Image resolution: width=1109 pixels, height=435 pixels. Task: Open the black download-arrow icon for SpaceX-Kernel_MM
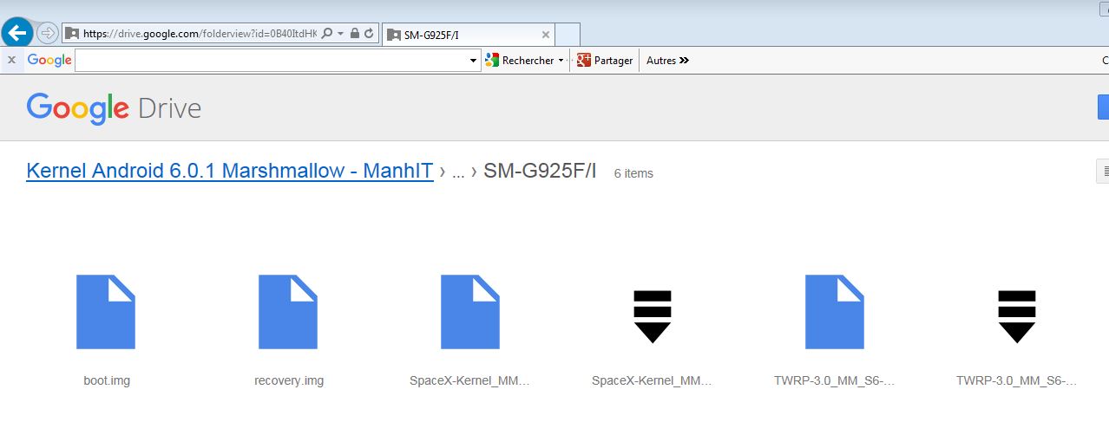[x=653, y=316]
